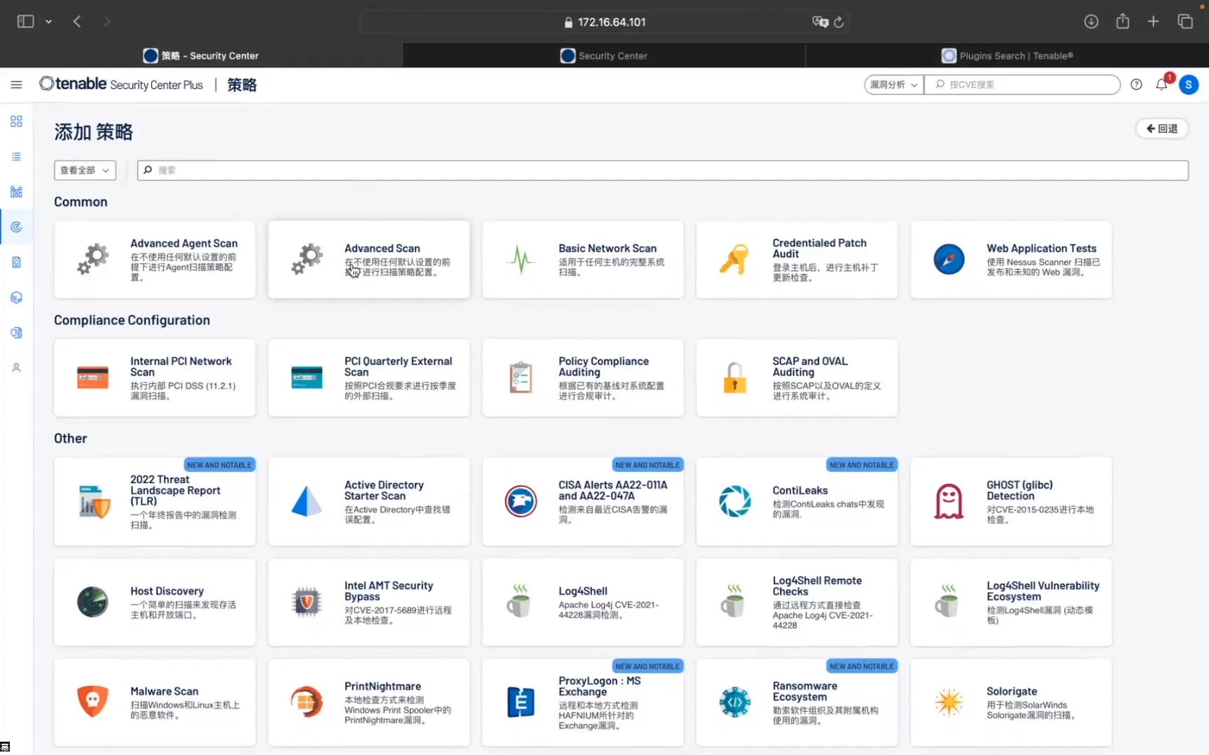This screenshot has width=1209, height=755.
Task: Open a new Safari tab with plus
Action: pyautogui.click(x=1154, y=22)
